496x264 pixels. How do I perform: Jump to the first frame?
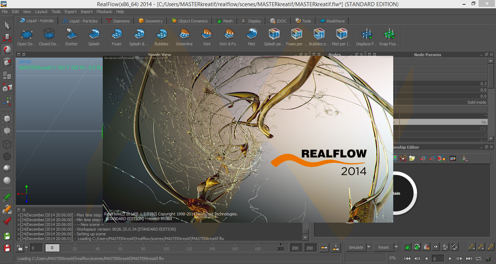[407, 259]
